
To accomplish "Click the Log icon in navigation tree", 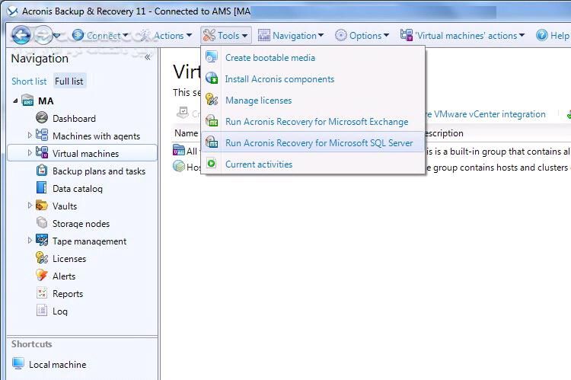I will [x=42, y=311].
